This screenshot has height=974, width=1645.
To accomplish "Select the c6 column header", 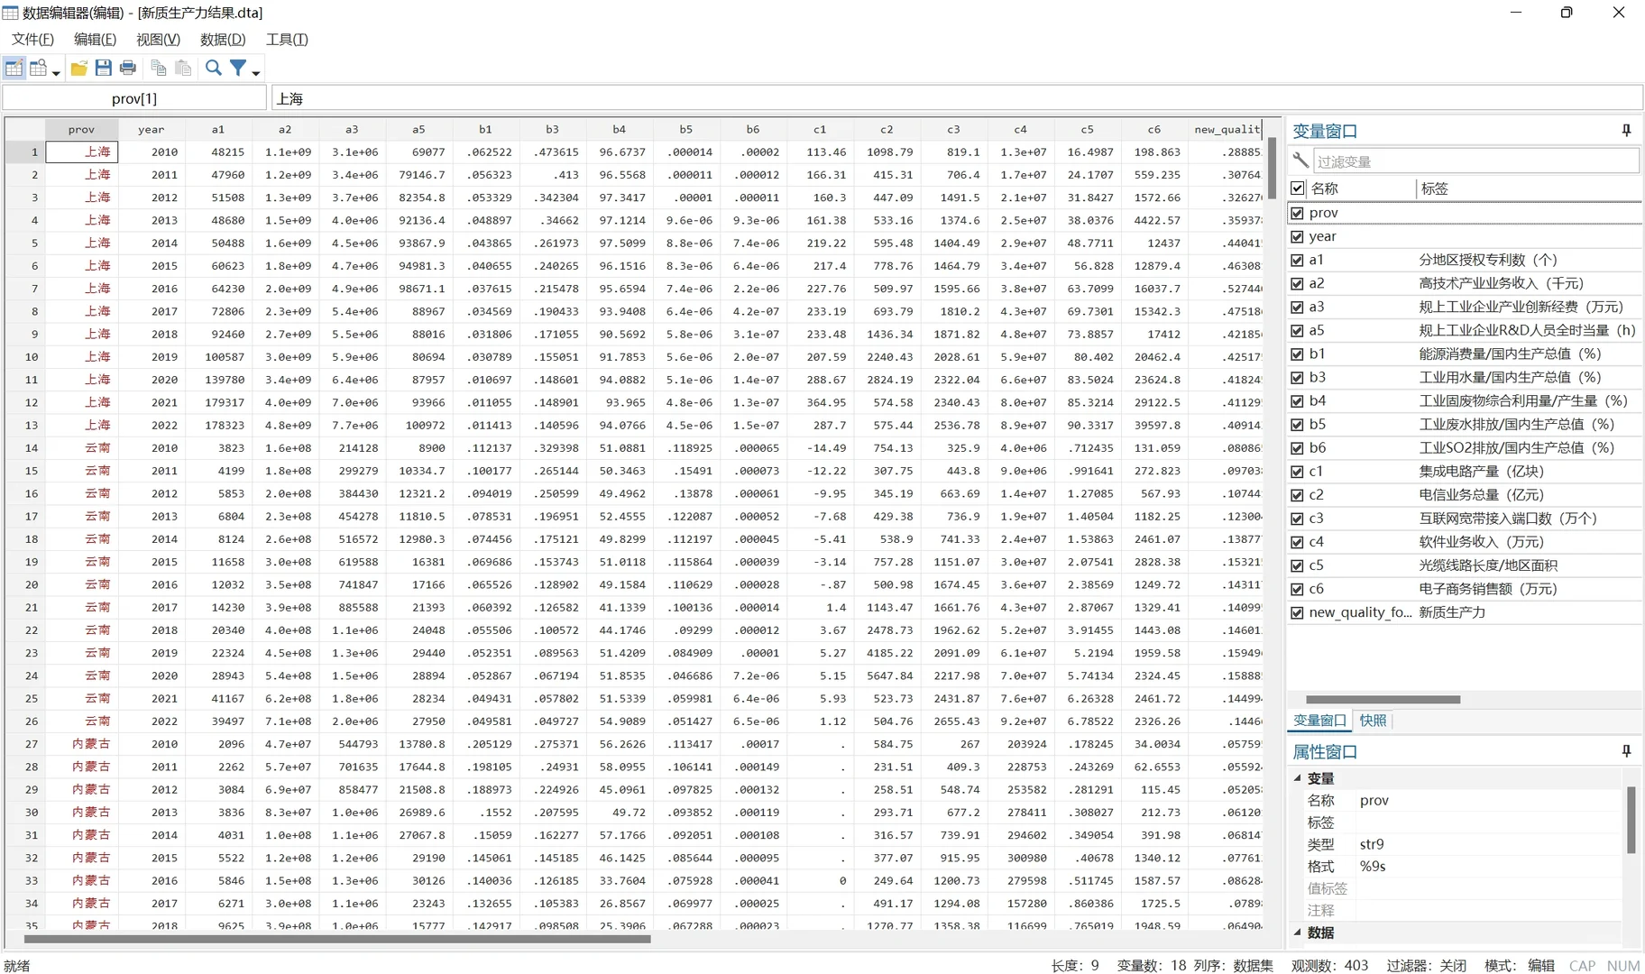I will tap(1154, 130).
